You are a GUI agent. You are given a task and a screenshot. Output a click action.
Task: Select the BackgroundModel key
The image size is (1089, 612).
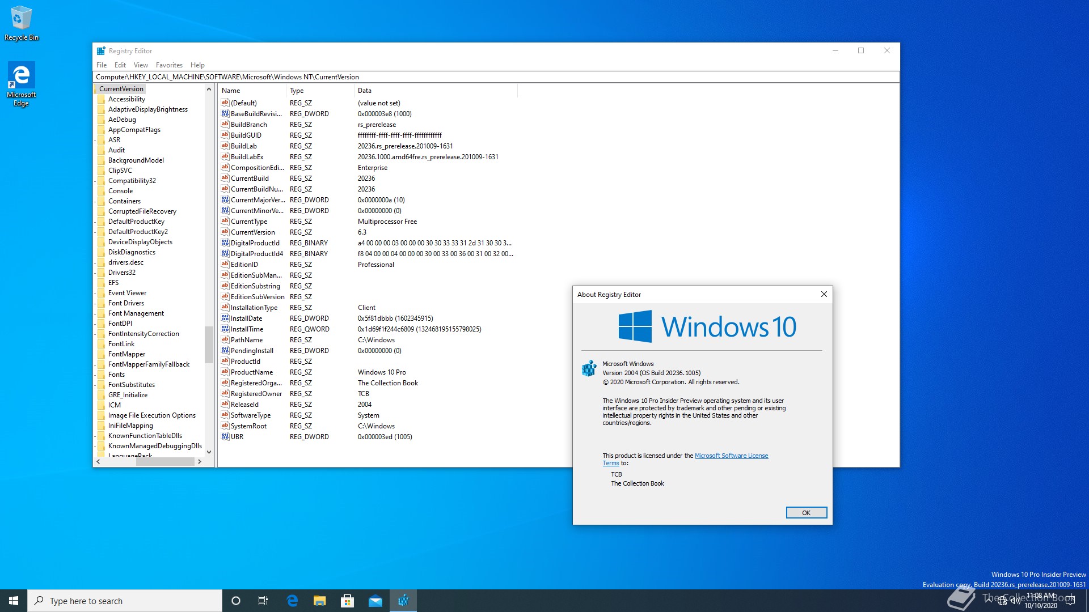tap(136, 160)
